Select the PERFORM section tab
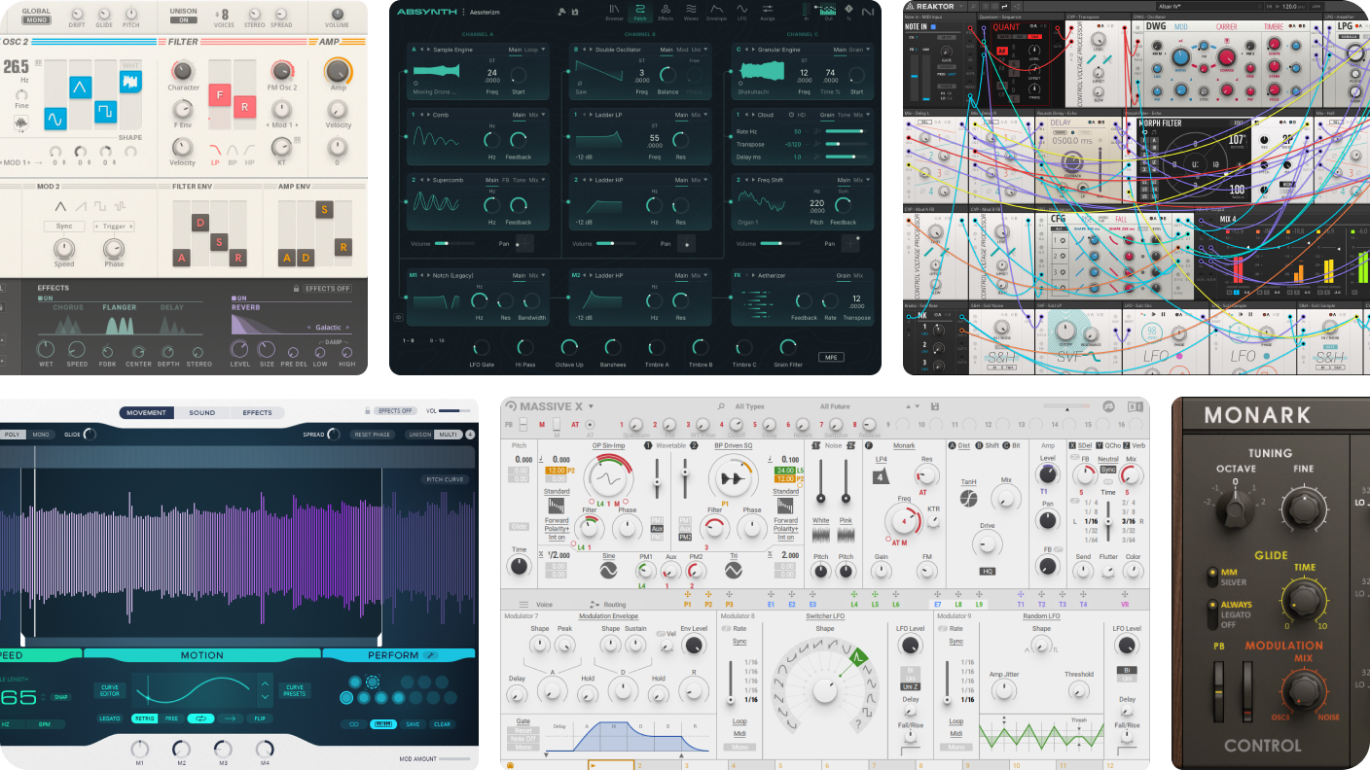The width and height of the screenshot is (1370, 770). [399, 655]
